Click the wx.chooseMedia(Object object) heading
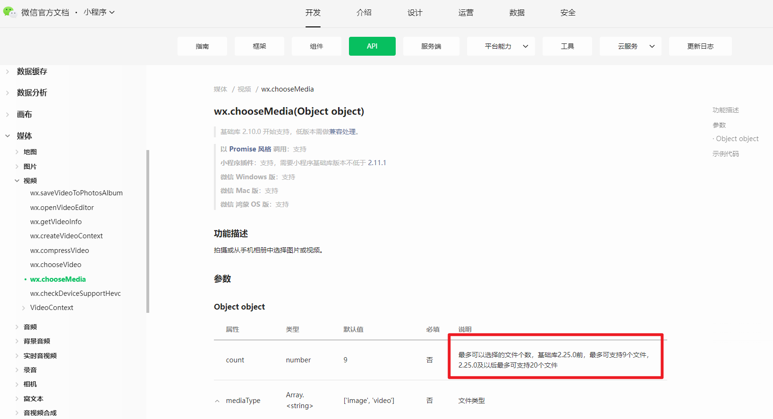This screenshot has height=419, width=773. pyautogui.click(x=289, y=111)
